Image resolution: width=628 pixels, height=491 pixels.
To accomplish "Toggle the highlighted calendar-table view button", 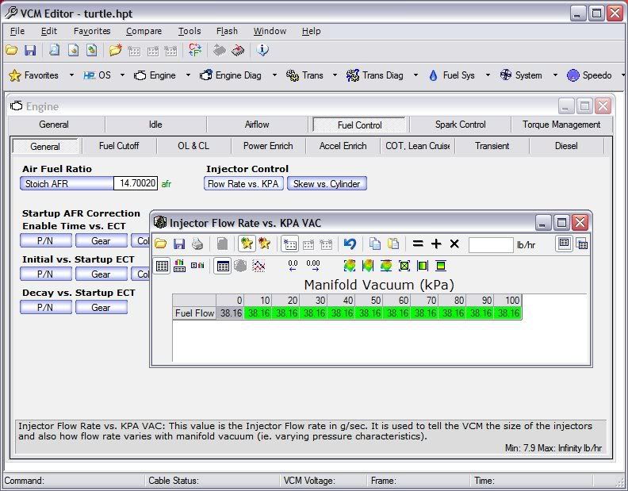I will click(x=223, y=266).
